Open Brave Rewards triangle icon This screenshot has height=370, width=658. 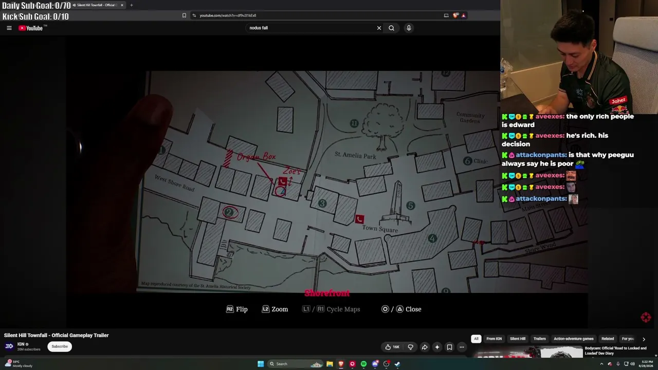(x=463, y=15)
